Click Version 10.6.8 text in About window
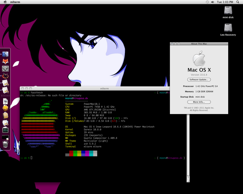243x194 pixels. pyautogui.click(x=199, y=75)
